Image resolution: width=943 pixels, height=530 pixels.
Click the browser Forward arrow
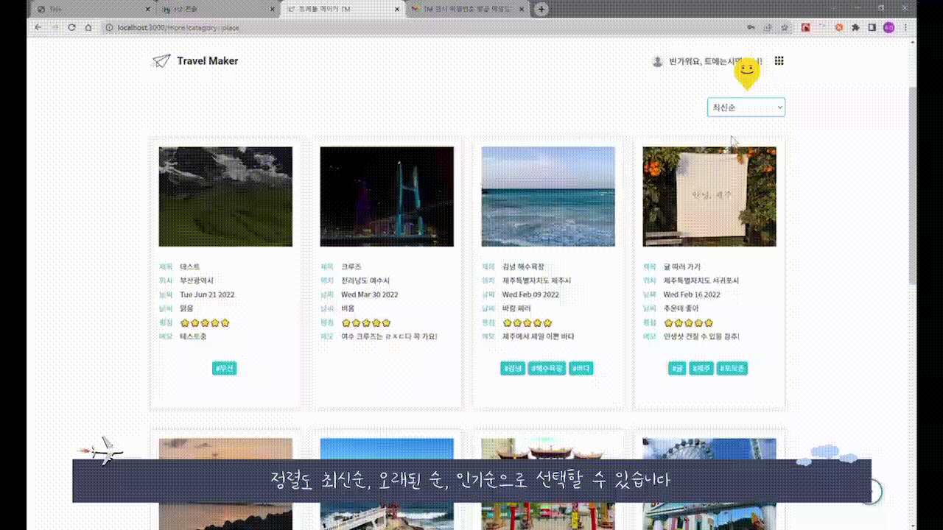[54, 27]
